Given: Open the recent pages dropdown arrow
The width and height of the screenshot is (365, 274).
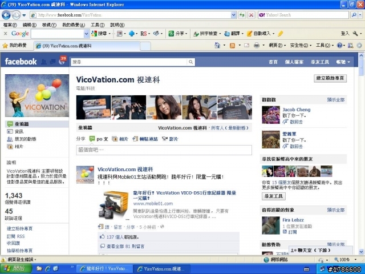Looking at the screenshot, I should tap(24, 15).
